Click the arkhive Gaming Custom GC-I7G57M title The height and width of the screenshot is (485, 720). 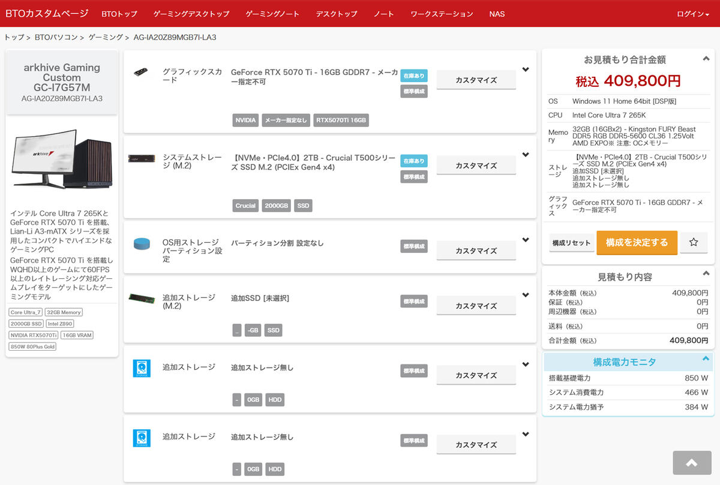[x=62, y=77]
